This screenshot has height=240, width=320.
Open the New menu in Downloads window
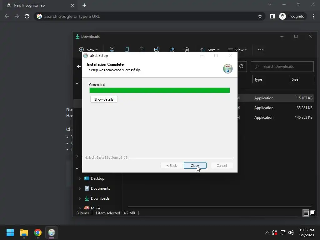88,50
